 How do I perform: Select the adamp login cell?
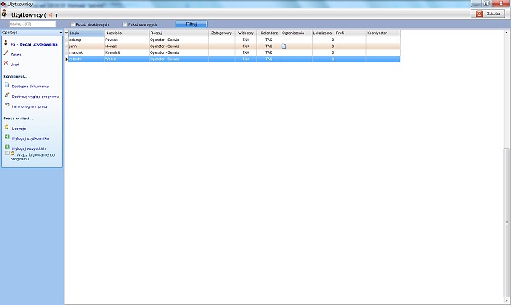coord(87,40)
